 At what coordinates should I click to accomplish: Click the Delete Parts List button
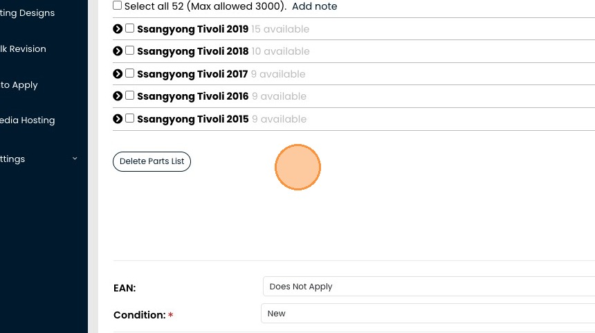pos(152,161)
